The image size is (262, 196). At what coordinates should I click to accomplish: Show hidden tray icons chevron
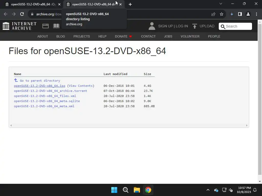click(x=208, y=190)
